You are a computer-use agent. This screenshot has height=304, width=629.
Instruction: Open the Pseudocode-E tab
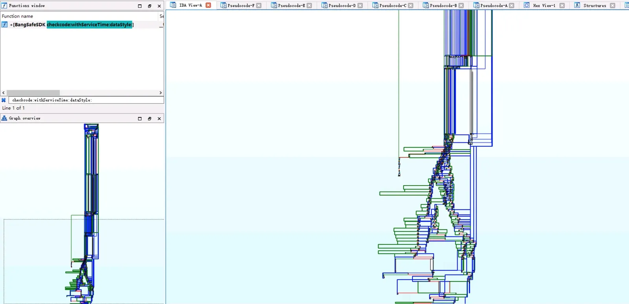coord(291,5)
